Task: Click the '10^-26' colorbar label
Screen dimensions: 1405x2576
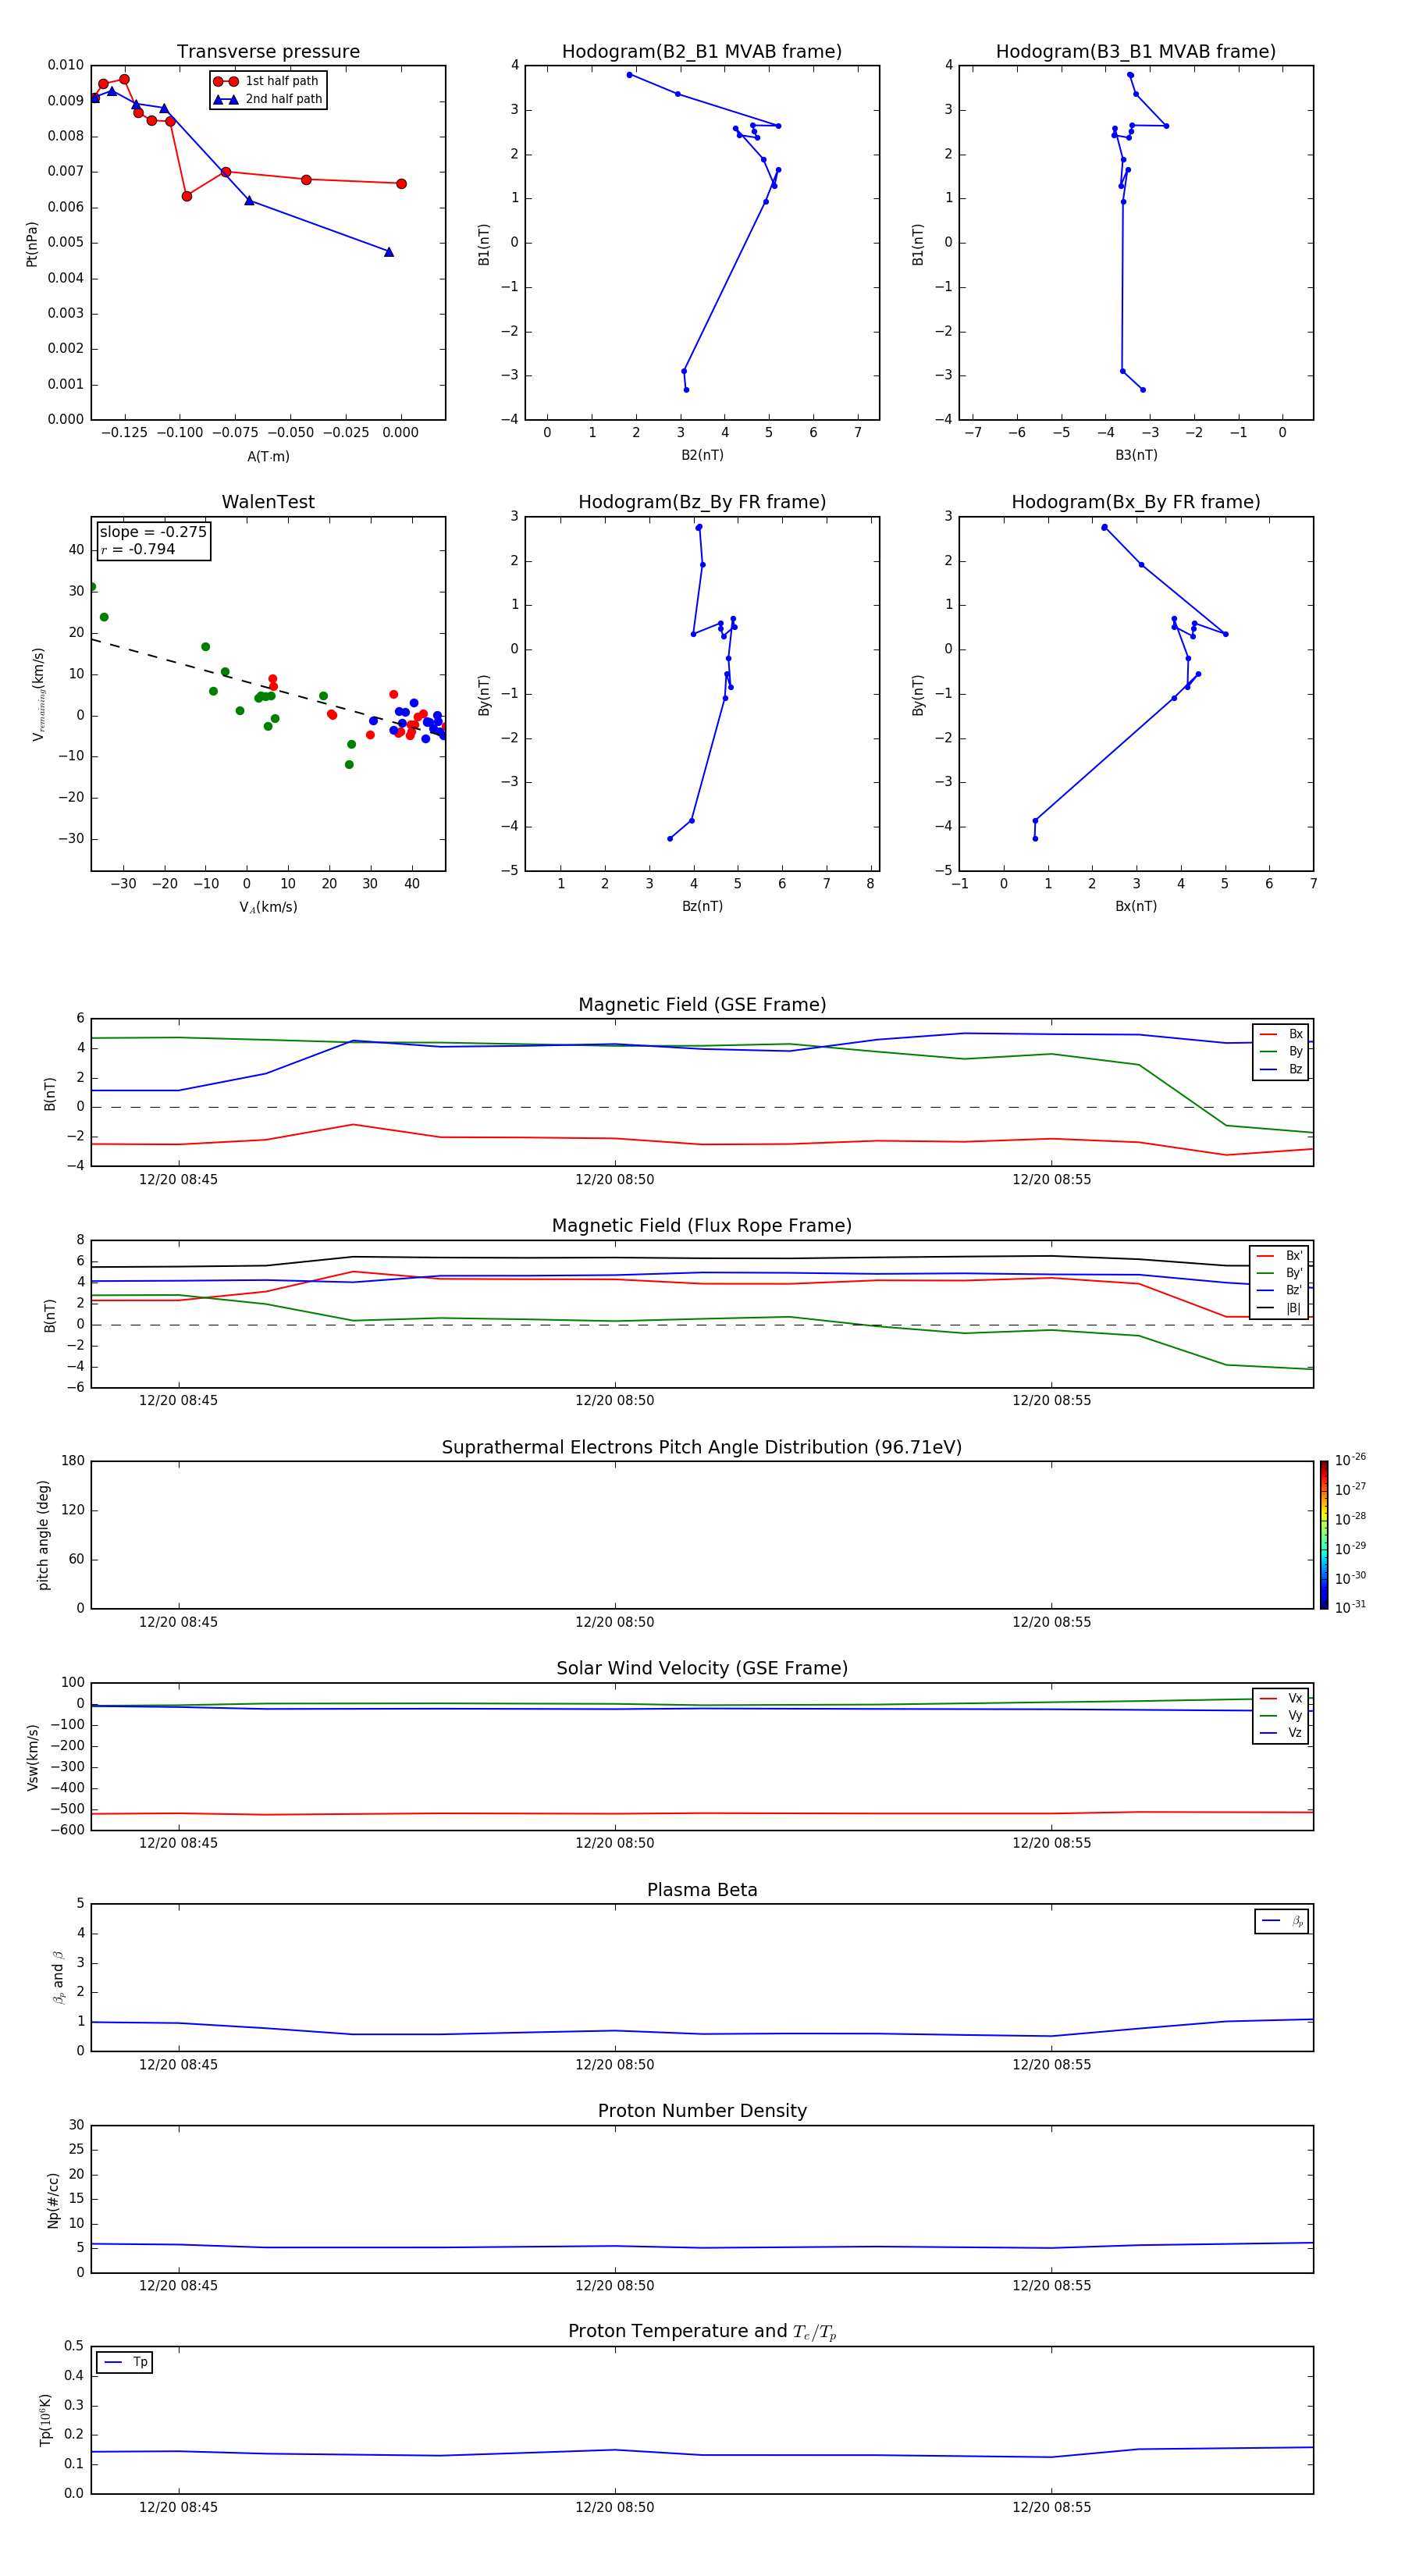Action: coord(1350,1460)
